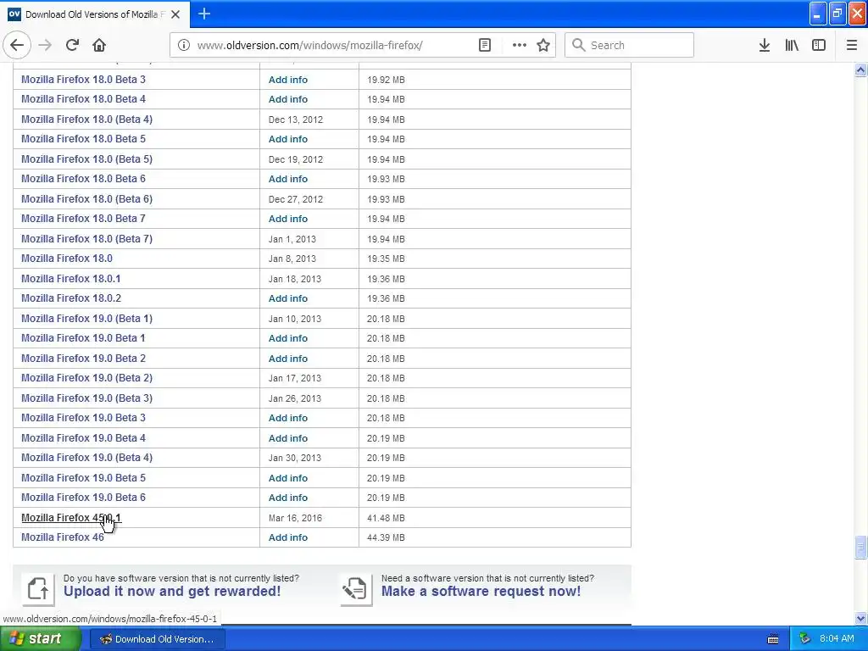The width and height of the screenshot is (868, 651).
Task: Open Mozilla Firefox 19.0 Beta 2 link
Action: 83,359
